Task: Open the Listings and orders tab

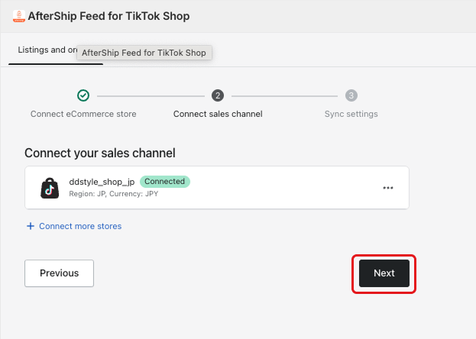Action: (47, 50)
